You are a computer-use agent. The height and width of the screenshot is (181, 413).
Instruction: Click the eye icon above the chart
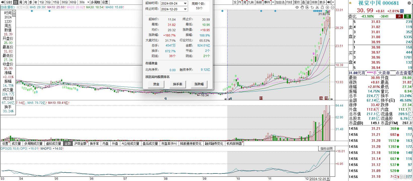pyautogui.click(x=297, y=7)
